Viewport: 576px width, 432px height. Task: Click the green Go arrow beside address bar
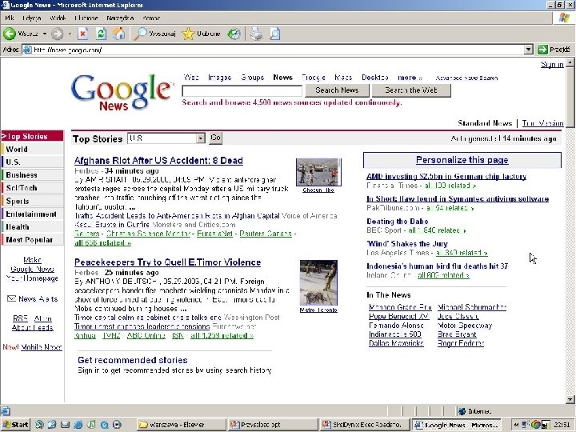tap(542, 50)
